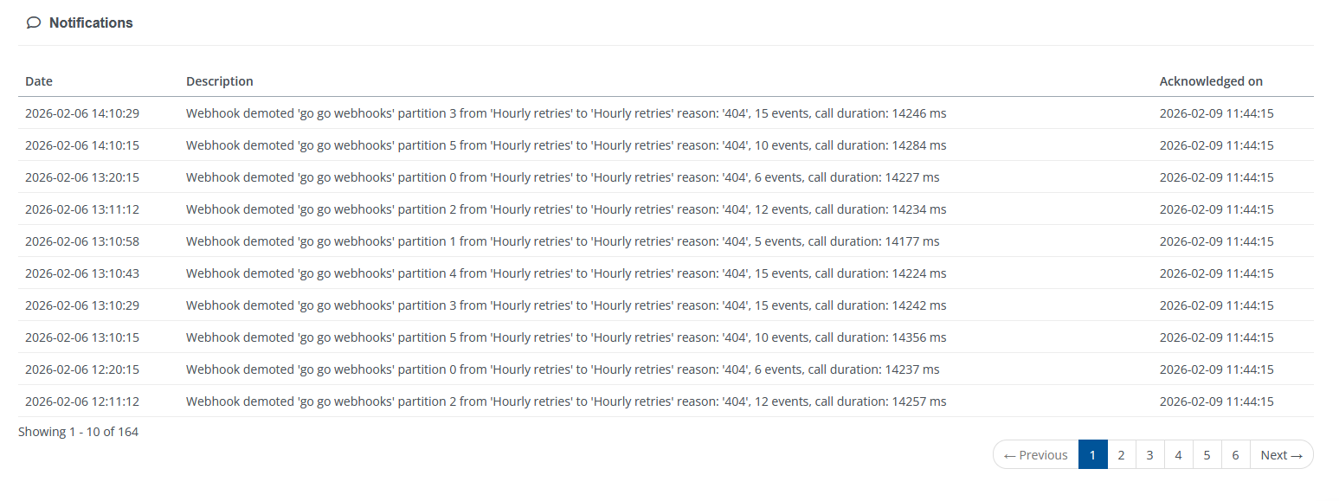Click the description with call duration 14356 ms
The height and width of the screenshot is (501, 1339).
point(566,337)
